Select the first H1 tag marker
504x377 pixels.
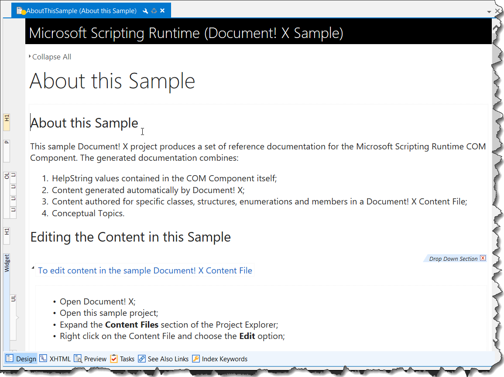pyautogui.click(x=7, y=122)
